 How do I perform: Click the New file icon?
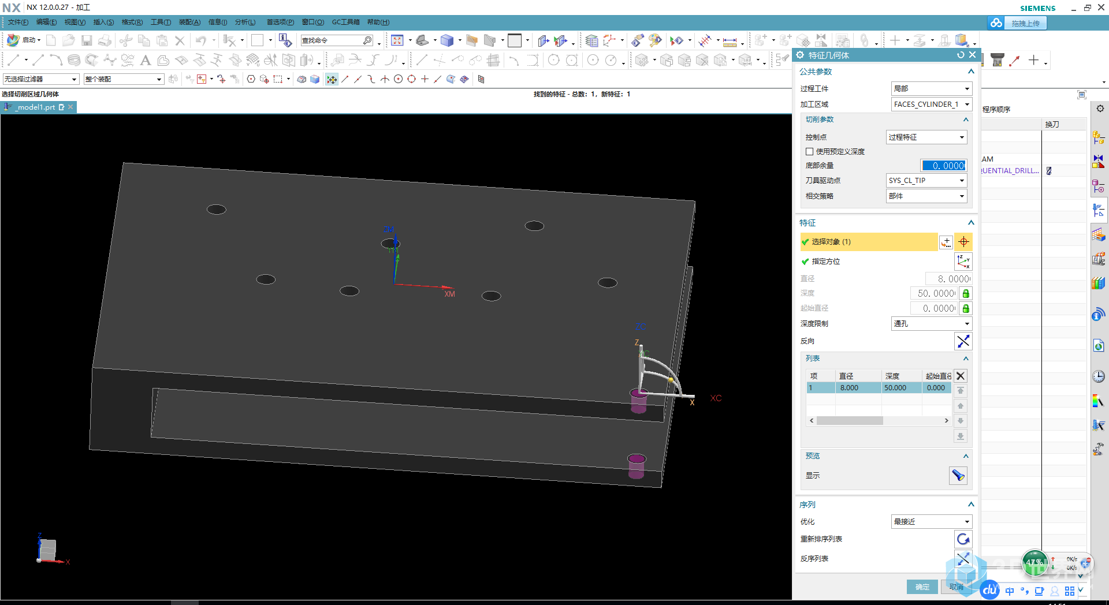point(51,40)
